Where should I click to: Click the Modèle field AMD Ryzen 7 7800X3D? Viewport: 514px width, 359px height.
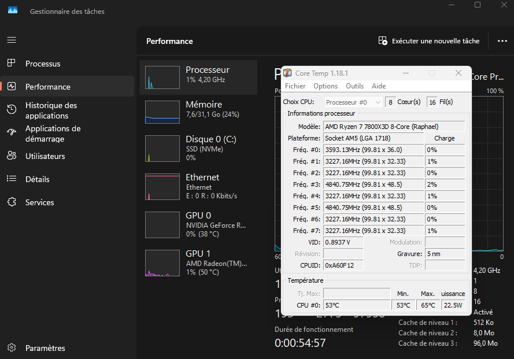(394, 127)
